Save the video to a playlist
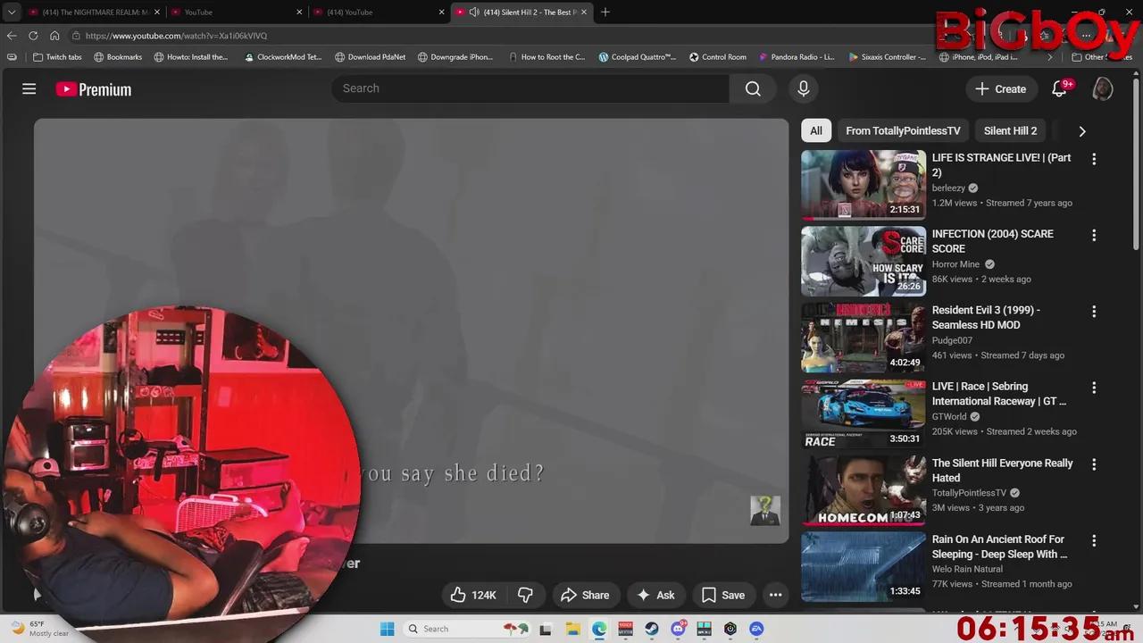Viewport: 1143px width, 643px height. pyautogui.click(x=723, y=595)
